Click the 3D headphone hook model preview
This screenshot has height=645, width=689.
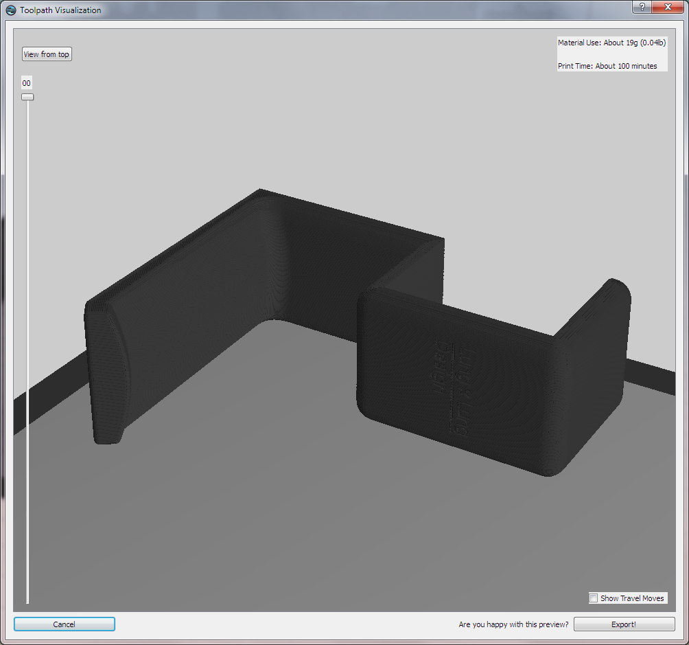pyautogui.click(x=356, y=332)
